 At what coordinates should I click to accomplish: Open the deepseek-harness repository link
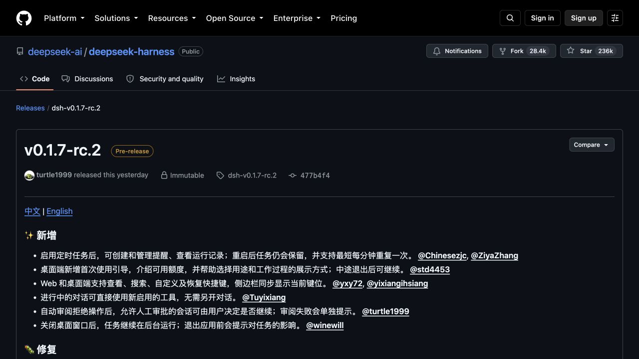pos(132,51)
